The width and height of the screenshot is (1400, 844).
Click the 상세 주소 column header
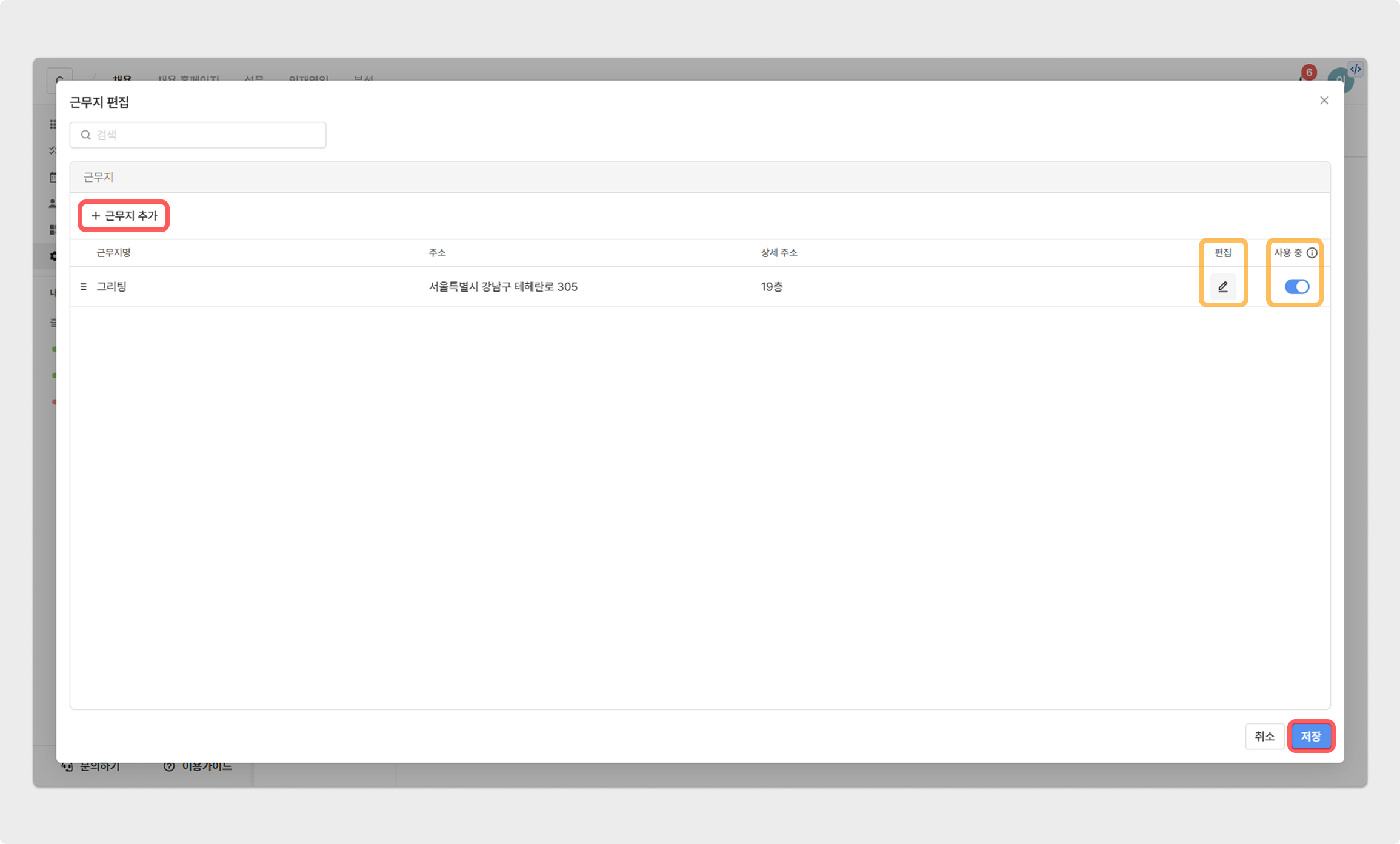click(779, 253)
